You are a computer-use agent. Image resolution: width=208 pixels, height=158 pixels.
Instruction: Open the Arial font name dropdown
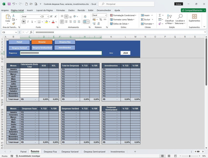point(41,17)
